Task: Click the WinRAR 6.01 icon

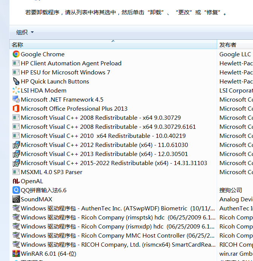Action: click(x=16, y=253)
